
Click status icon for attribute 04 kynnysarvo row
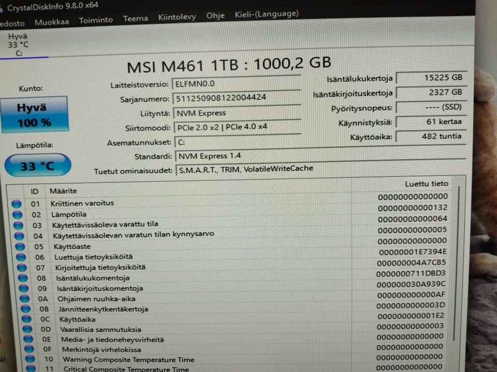click(x=19, y=236)
